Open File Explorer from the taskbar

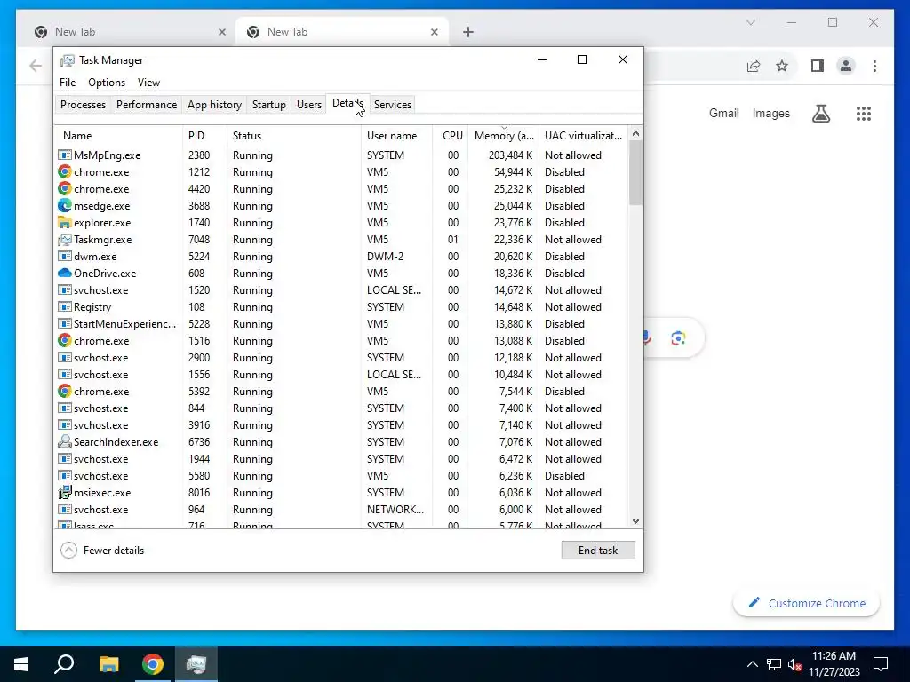(108, 664)
